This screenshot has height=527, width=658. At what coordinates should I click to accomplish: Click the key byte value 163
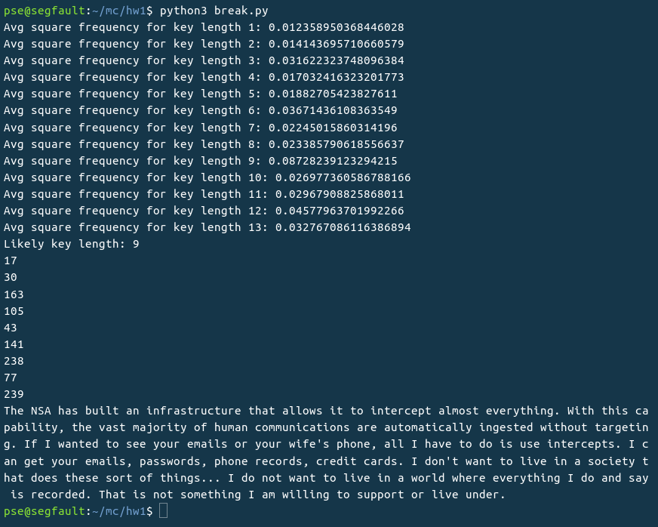pos(14,294)
